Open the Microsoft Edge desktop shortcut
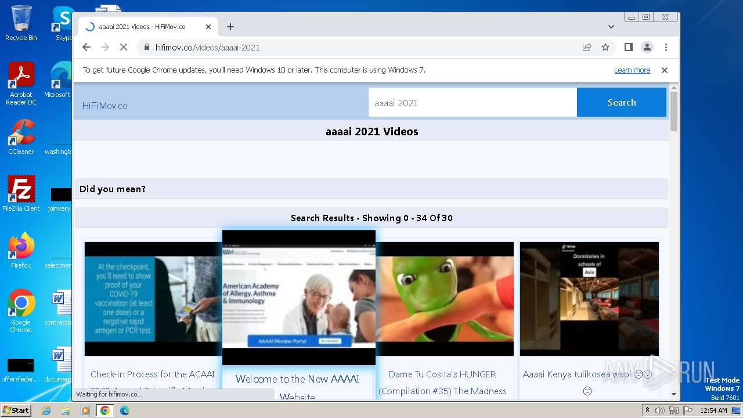This screenshot has height=418, width=743. point(58,80)
